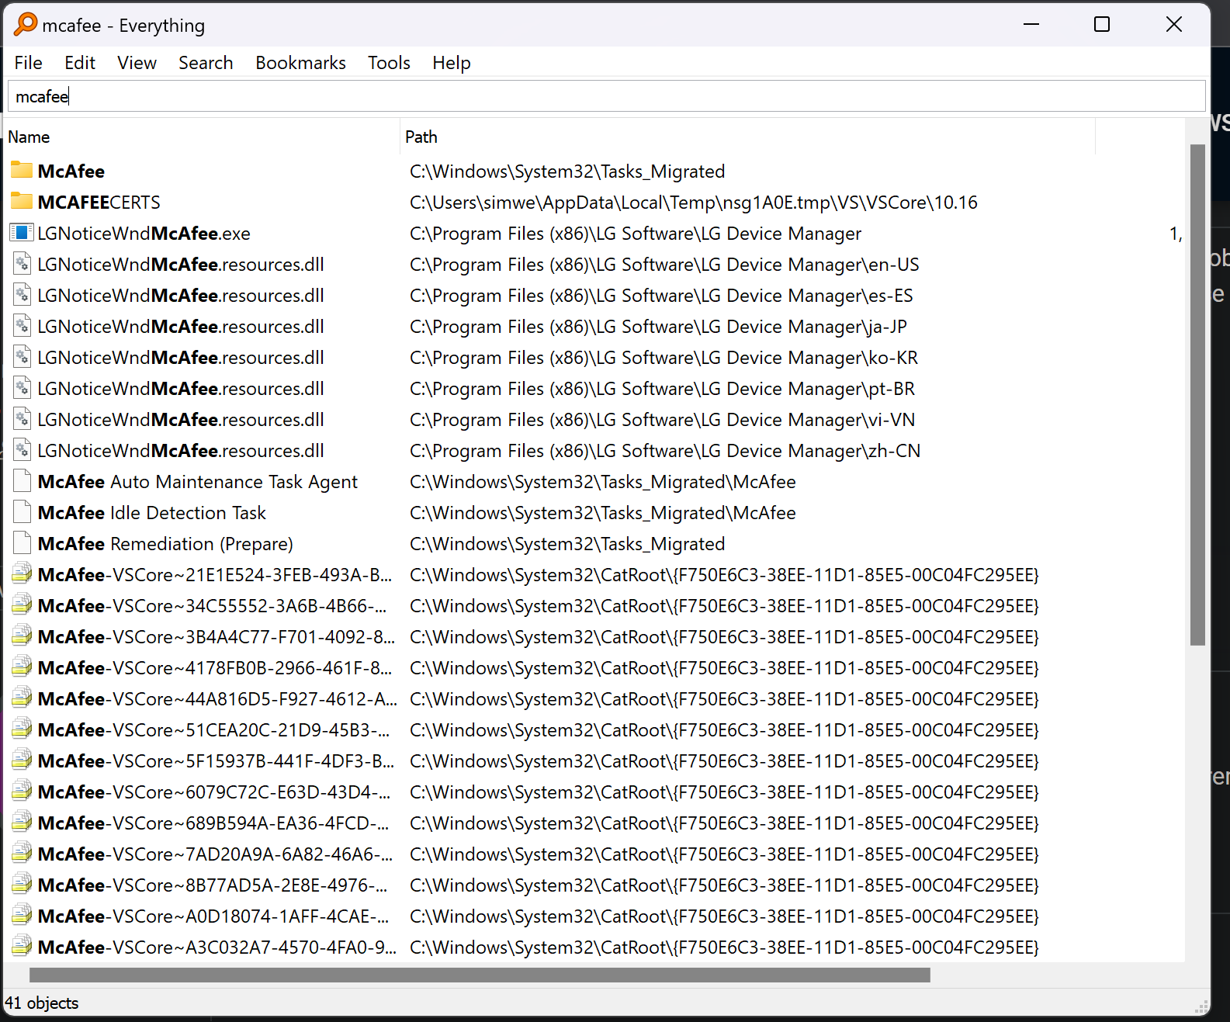
Task: Click the vertical scrollbar thumb of results list
Action: point(1197,395)
